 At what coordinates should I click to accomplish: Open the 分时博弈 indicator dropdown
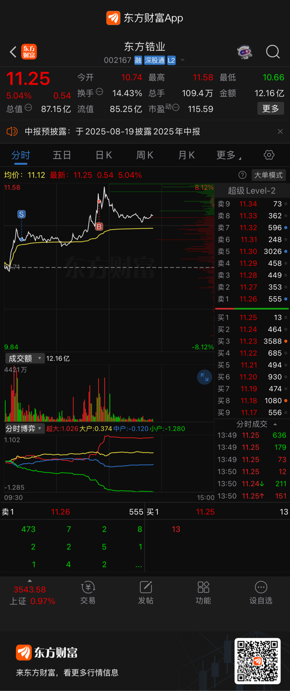(25, 428)
